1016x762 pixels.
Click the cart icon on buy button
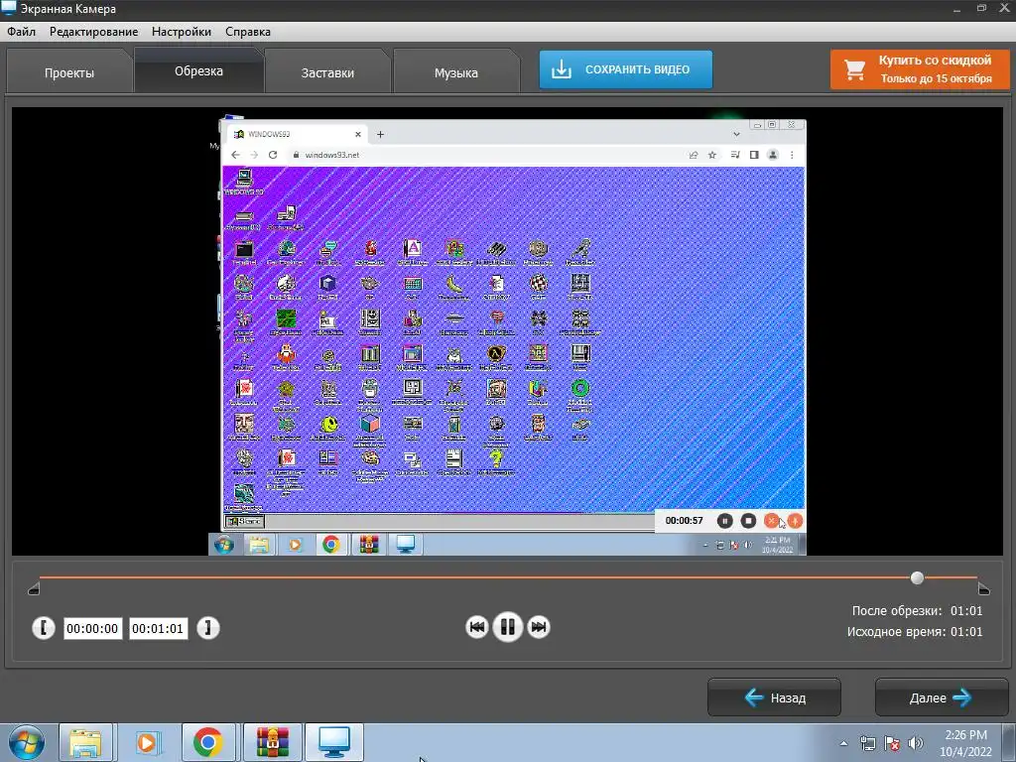click(854, 69)
